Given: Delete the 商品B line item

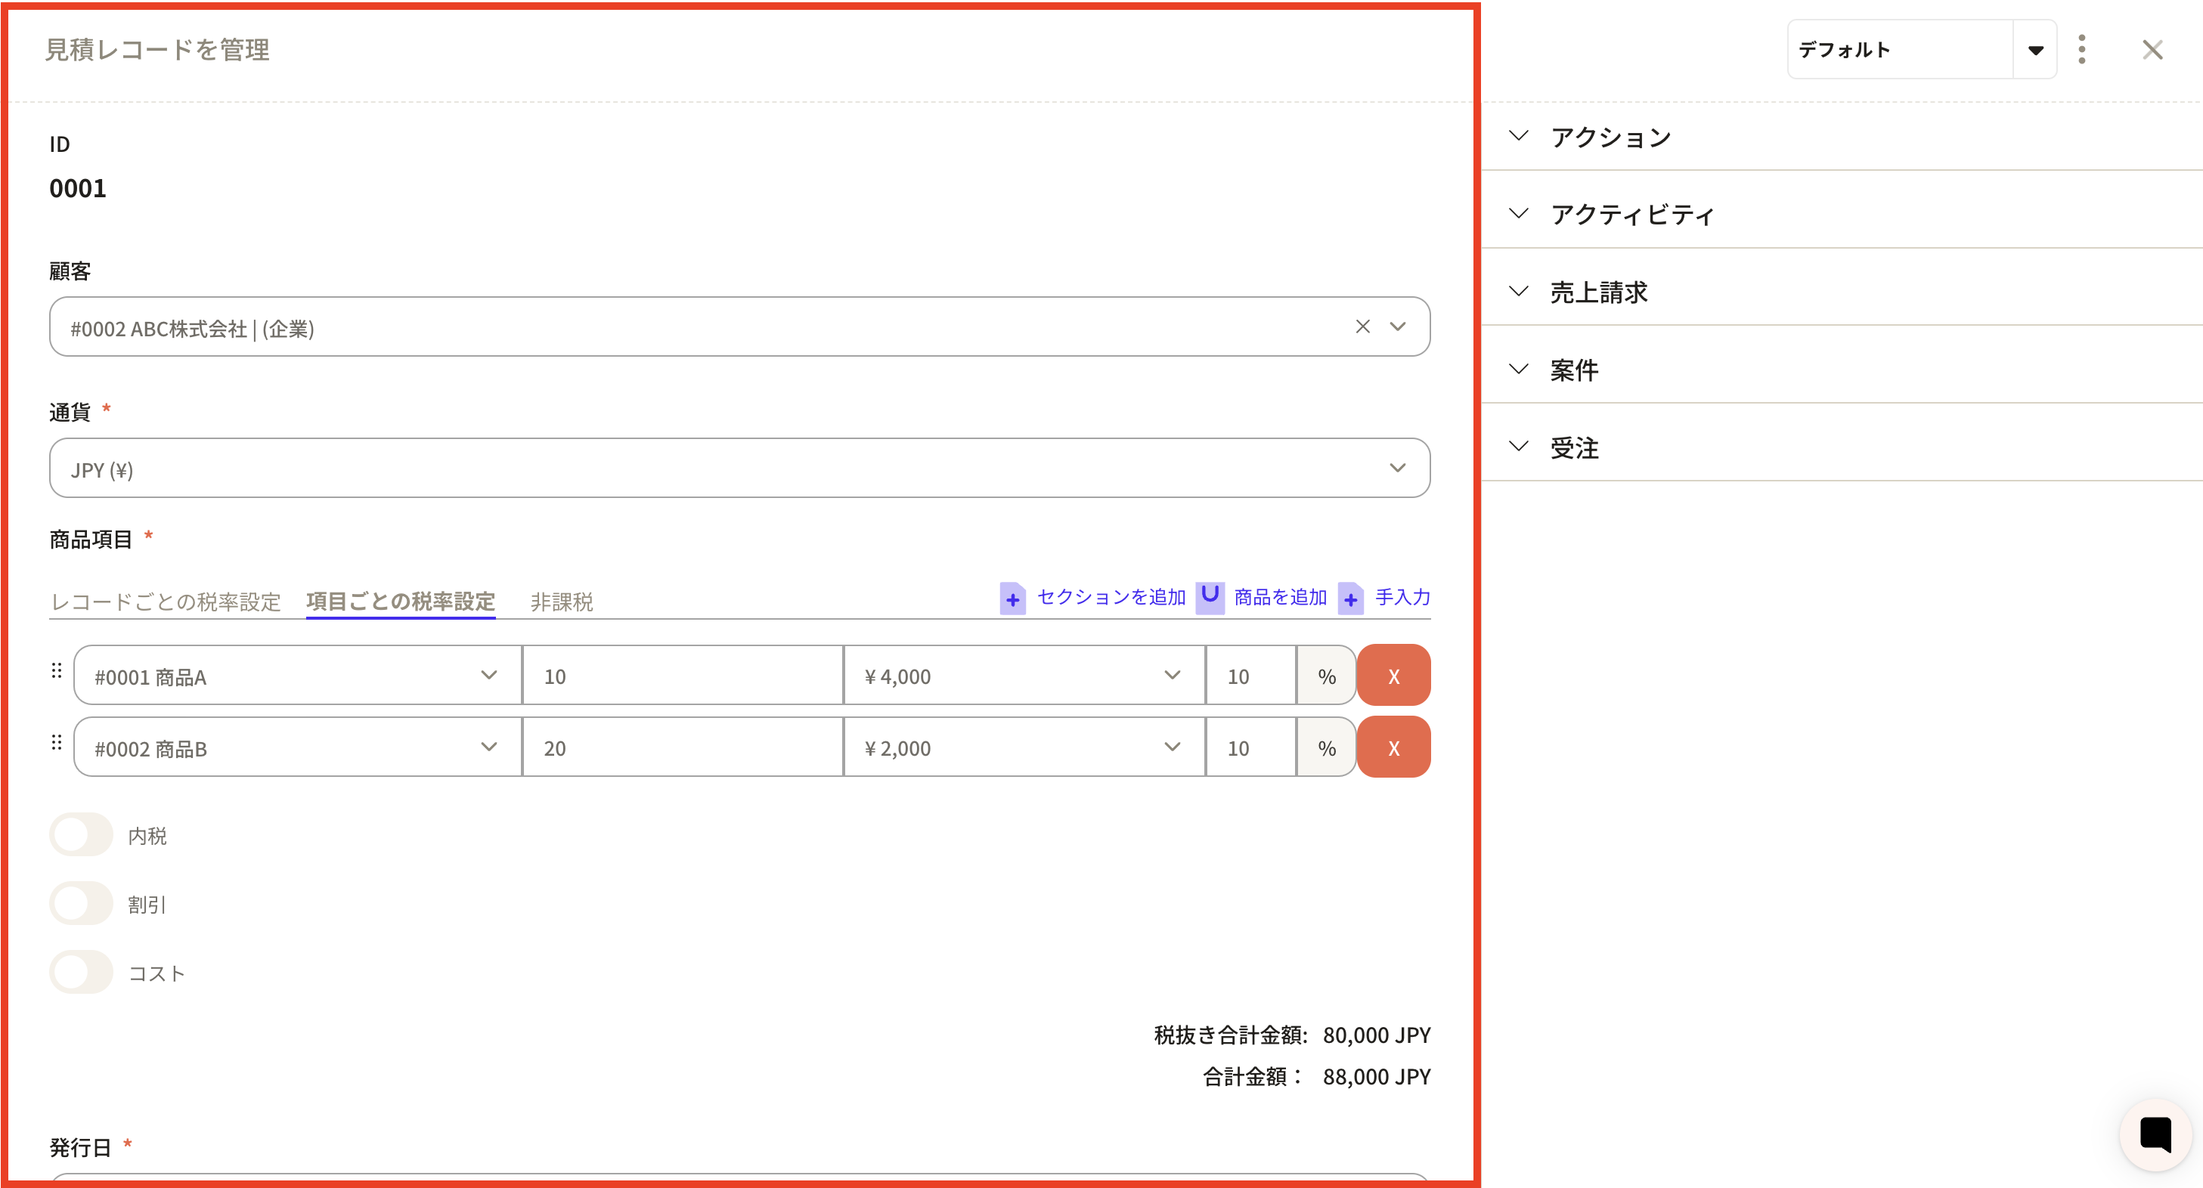Looking at the screenshot, I should coord(1393,748).
